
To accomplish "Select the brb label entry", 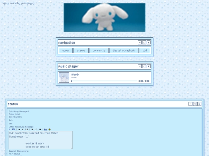I will pyautogui.click(x=11, y=120).
